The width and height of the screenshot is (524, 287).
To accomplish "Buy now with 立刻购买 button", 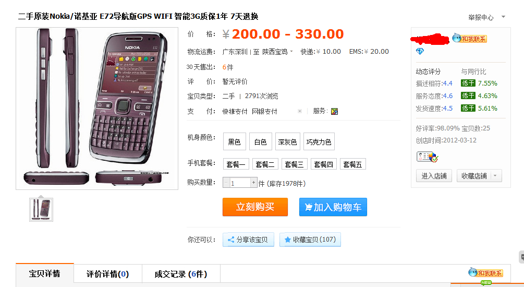I will [x=255, y=207].
